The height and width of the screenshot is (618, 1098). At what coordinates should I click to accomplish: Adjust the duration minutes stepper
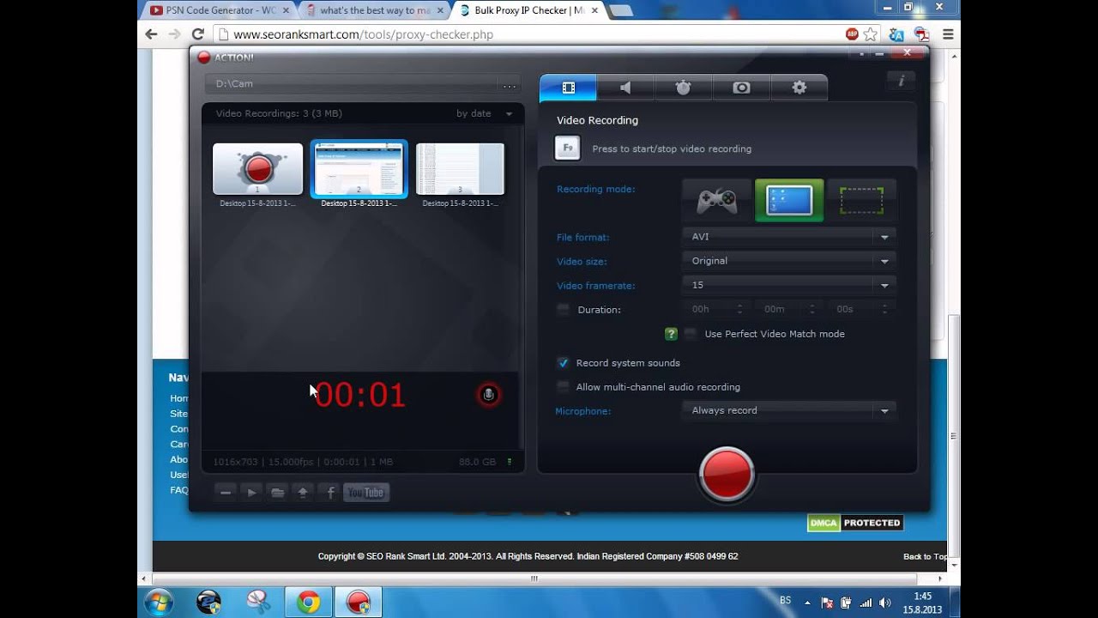pos(811,309)
